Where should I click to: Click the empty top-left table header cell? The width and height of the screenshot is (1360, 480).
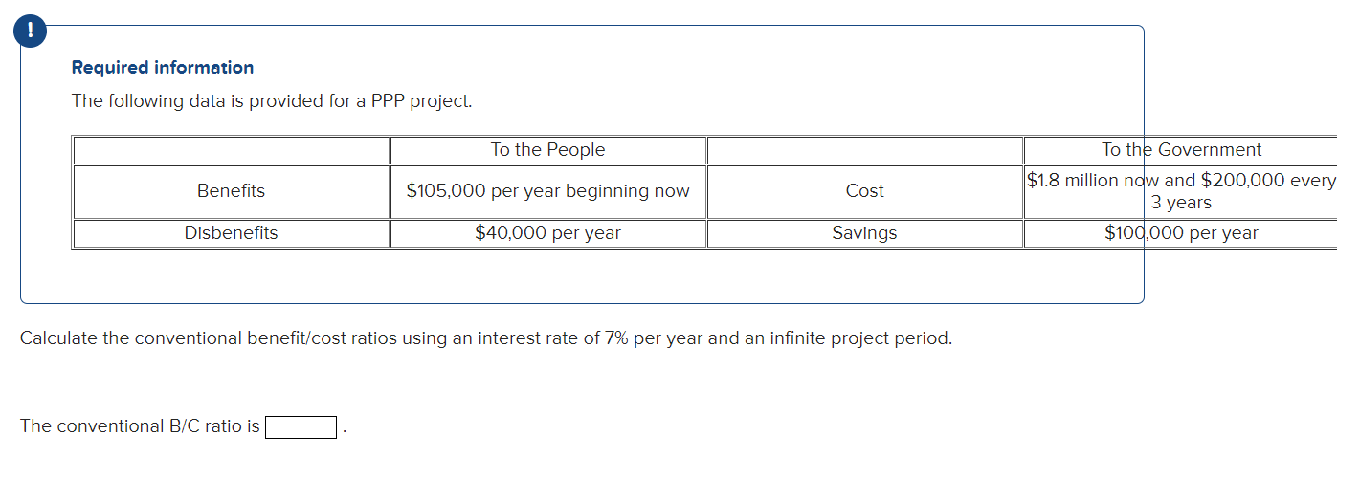(231, 150)
